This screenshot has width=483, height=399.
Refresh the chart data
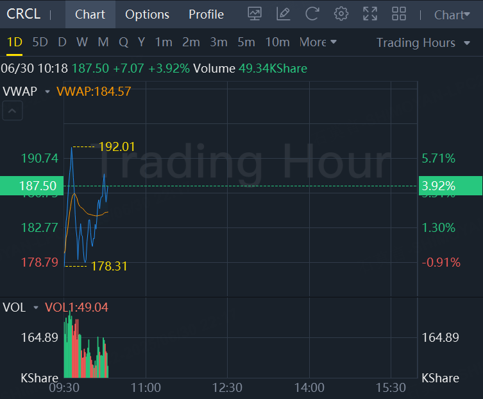tap(312, 14)
